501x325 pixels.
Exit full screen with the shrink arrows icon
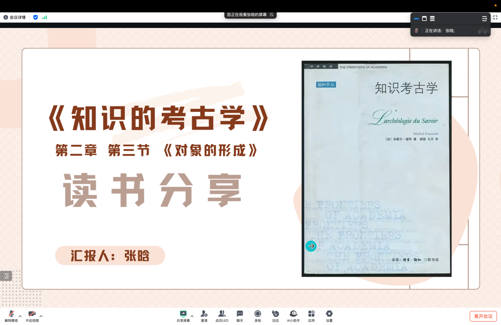[495, 17]
